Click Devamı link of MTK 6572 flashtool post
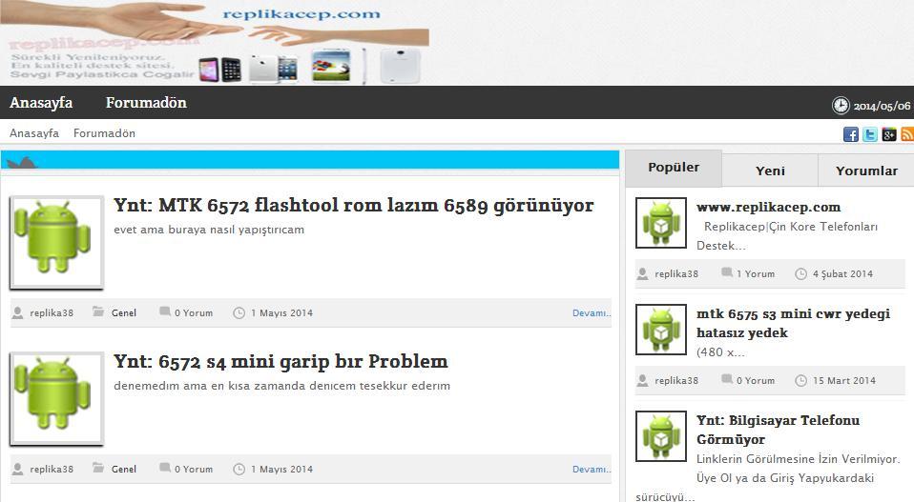 point(591,312)
